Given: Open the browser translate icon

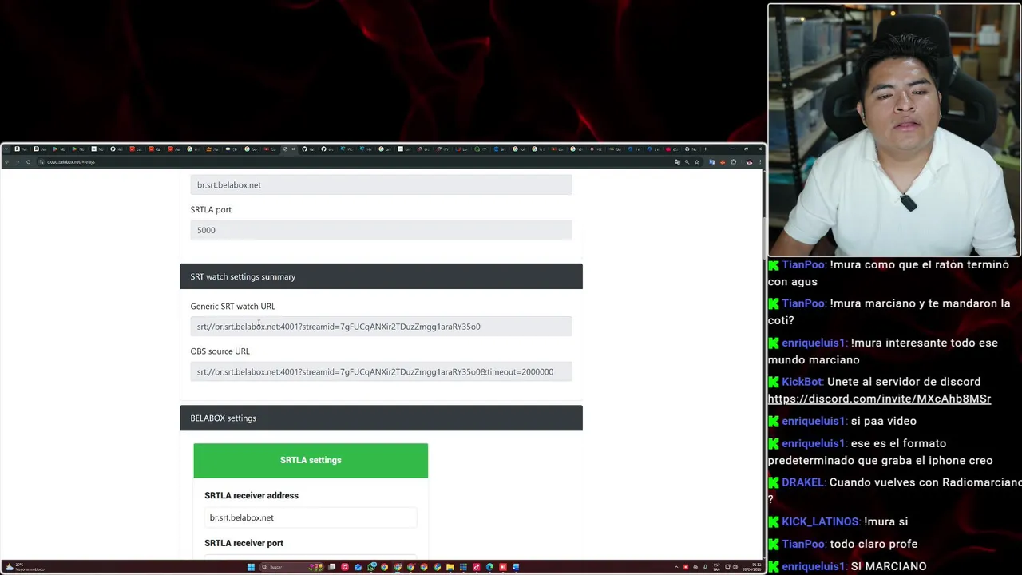Looking at the screenshot, I should (x=677, y=162).
